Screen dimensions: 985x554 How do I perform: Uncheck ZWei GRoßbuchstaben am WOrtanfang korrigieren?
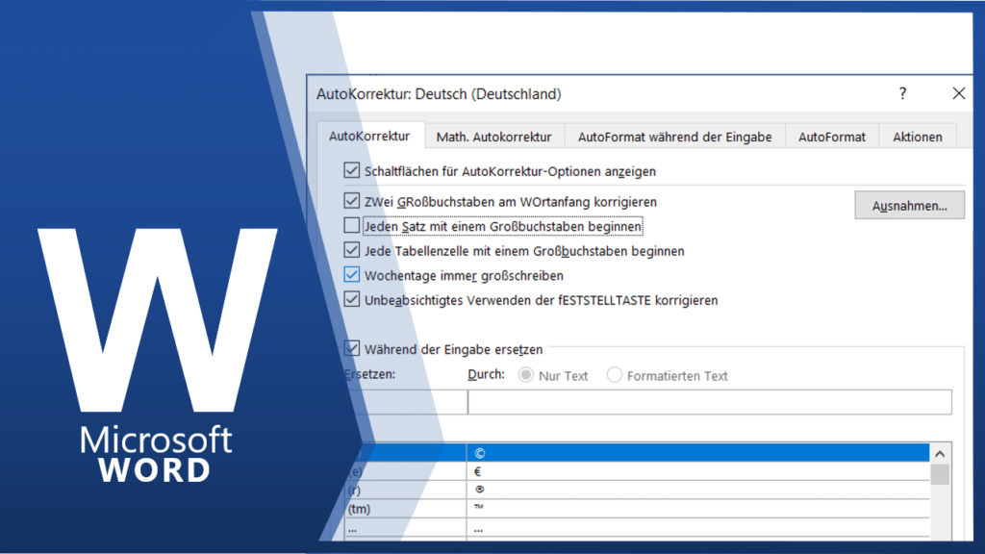click(352, 200)
